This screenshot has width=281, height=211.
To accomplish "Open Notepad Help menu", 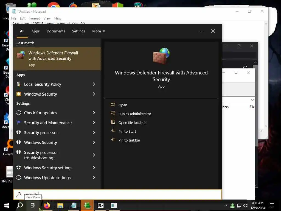I will point(58,18).
